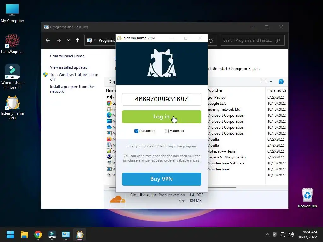Open network status tray icon

[x=284, y=234]
